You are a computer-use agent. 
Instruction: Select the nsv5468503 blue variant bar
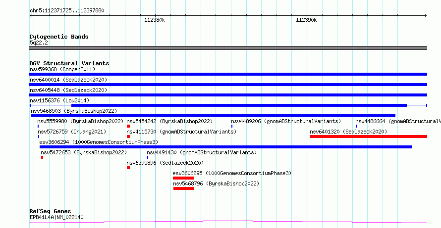tap(213, 116)
